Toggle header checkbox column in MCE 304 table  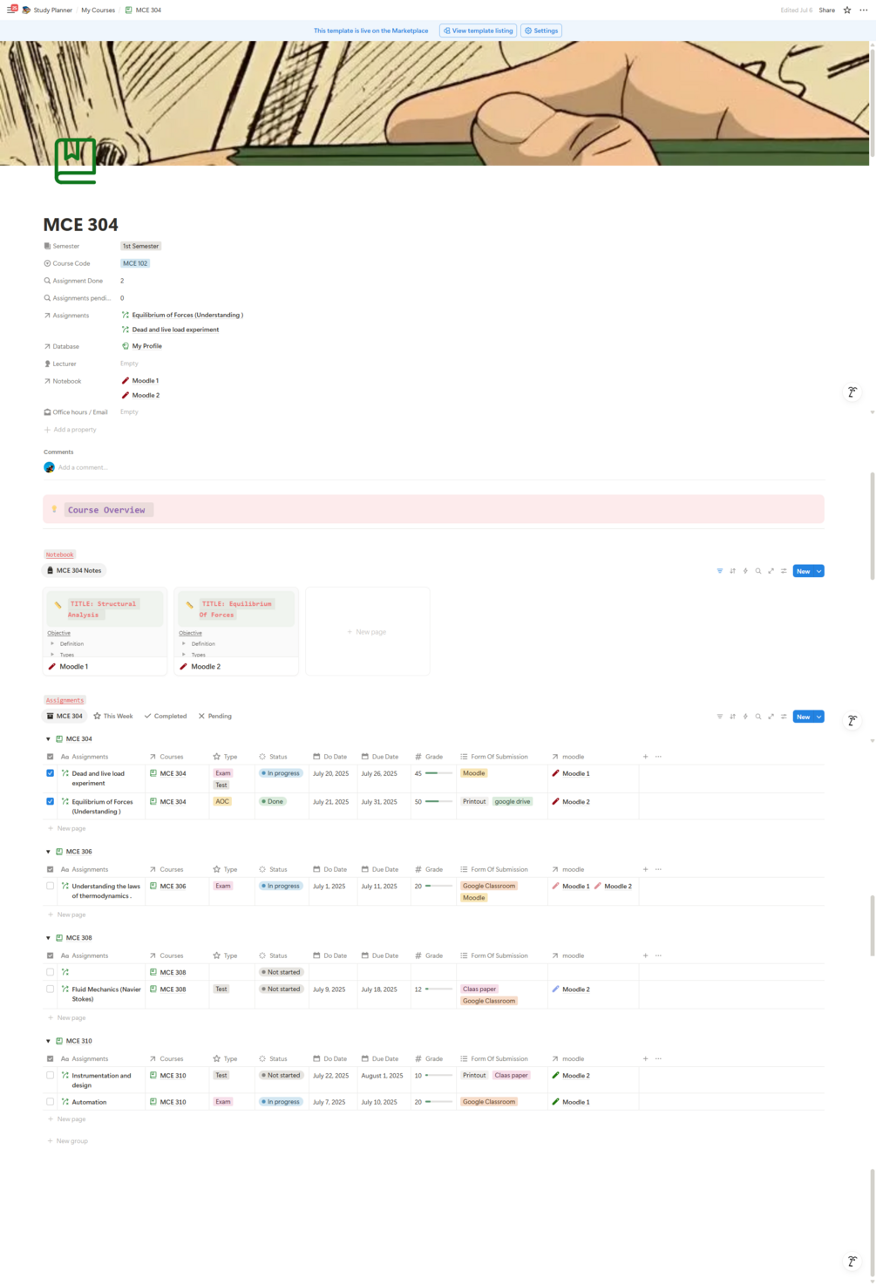point(50,757)
